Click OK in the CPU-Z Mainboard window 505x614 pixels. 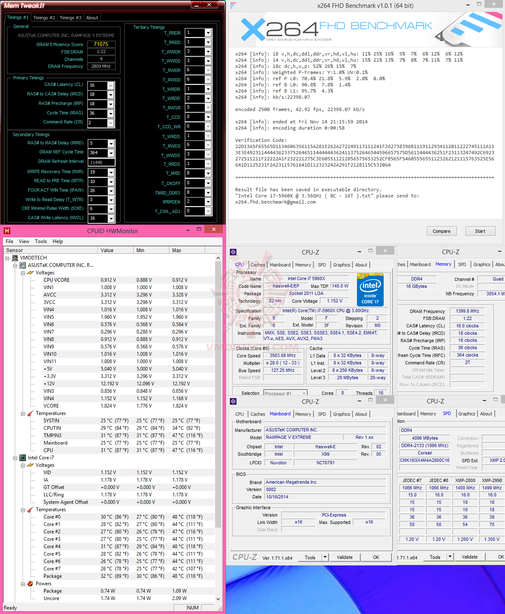click(x=376, y=557)
